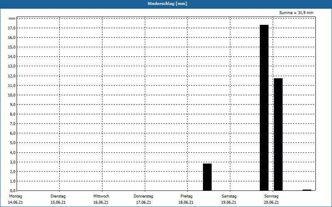Click the 6,0 y-axis value
The height and width of the screenshot is (207, 332).
(13, 133)
